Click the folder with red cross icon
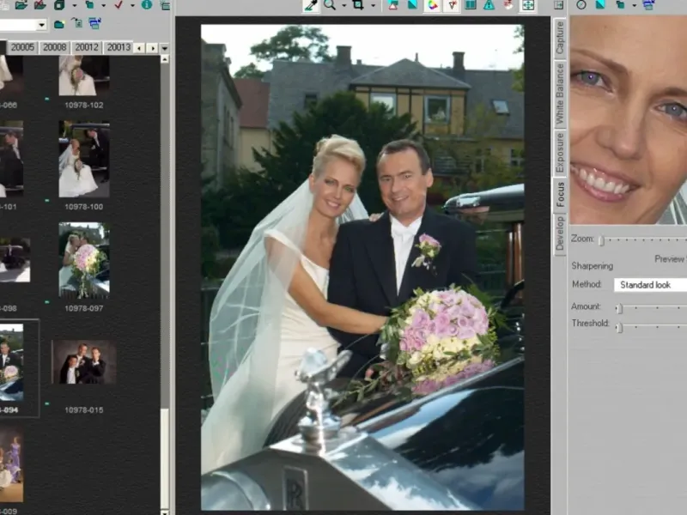 [40, 5]
